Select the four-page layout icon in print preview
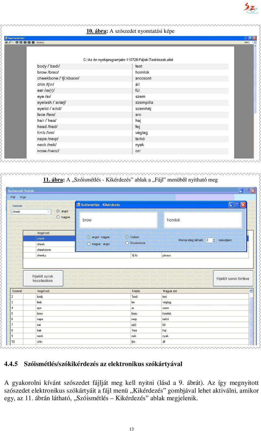Screen dimensions: 261x431 (29, 42)
